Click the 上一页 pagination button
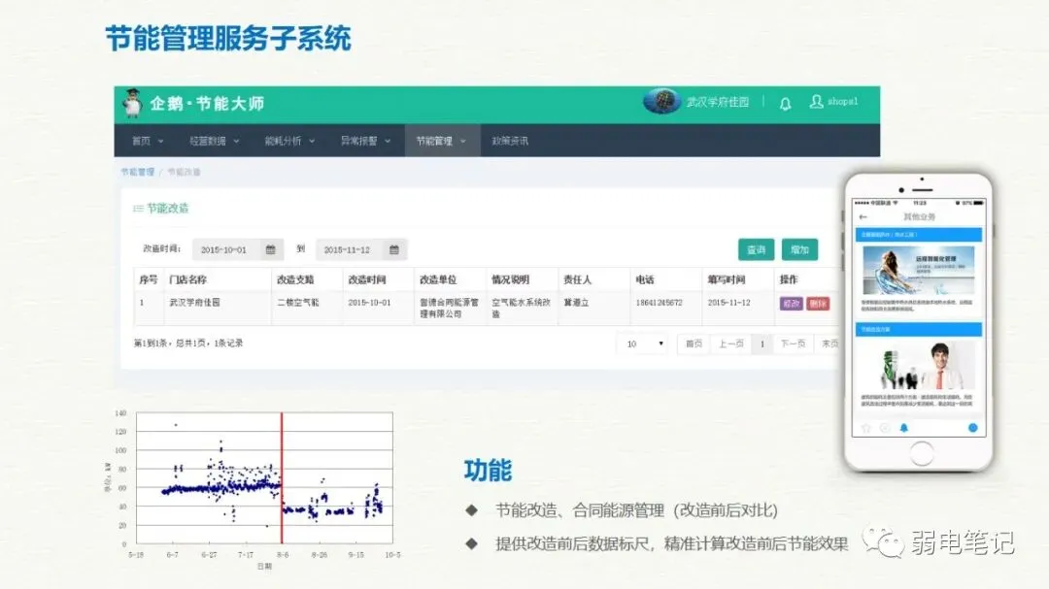The height and width of the screenshot is (589, 1049). tap(730, 344)
